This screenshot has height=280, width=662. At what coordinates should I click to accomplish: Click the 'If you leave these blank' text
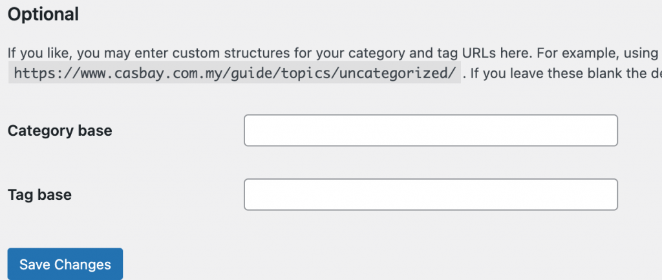pos(529,73)
